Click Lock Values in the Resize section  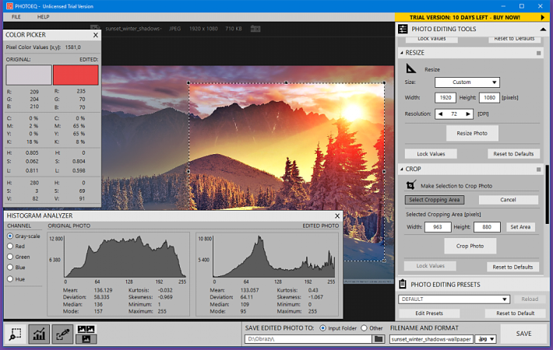pos(431,154)
